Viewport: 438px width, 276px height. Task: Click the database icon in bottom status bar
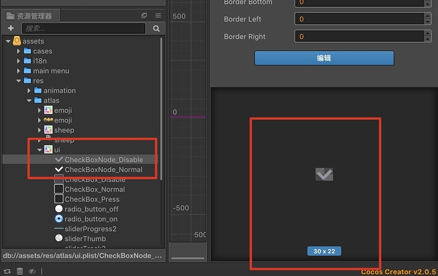20,272
